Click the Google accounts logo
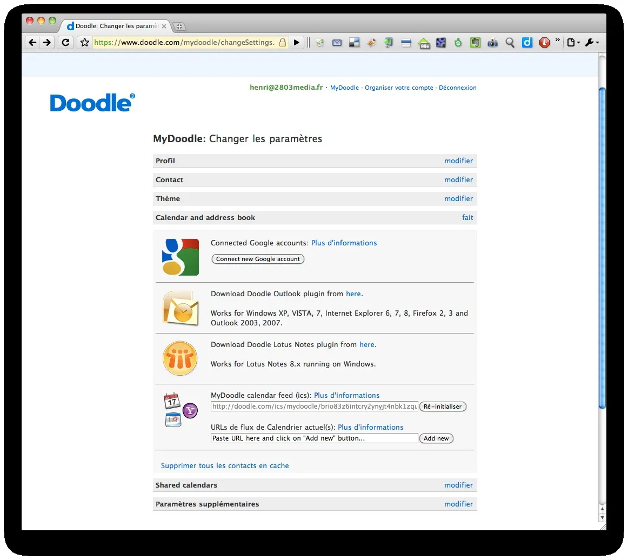The width and height of the screenshot is (628, 560). 180,257
